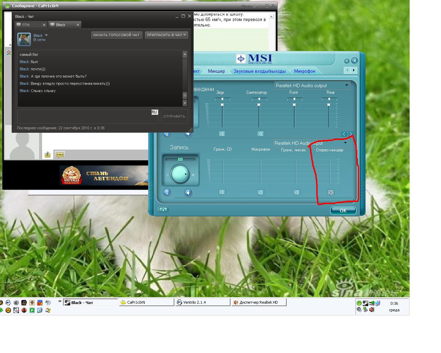Switch to CaPr1c0rN taskbar button
Viewport: 441px width, 353px height.
coord(147,302)
